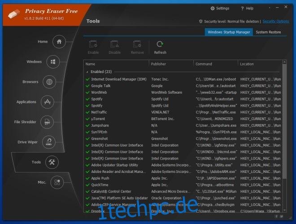The image size is (296, 224).
Task: Click the Enable startup item icon
Action: (93, 44)
